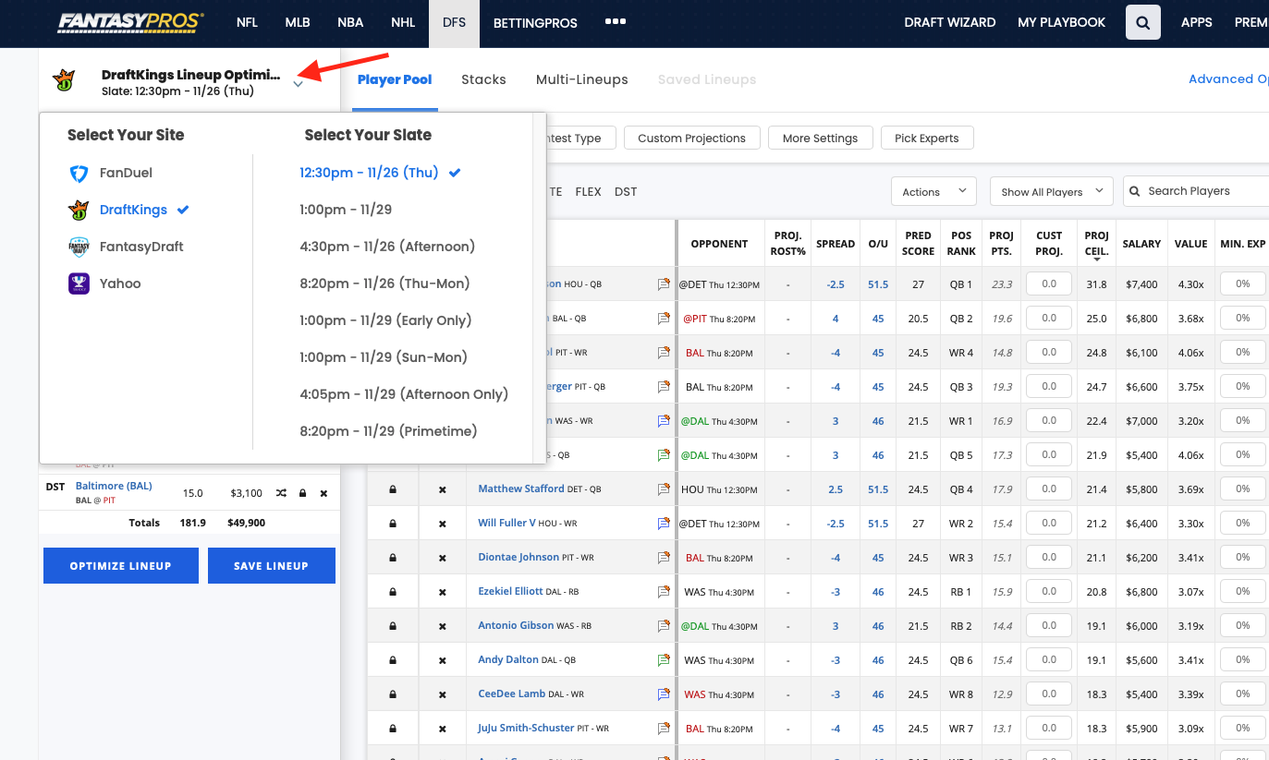Open the BettingPros menu item
Image resolution: width=1269 pixels, height=760 pixels.
coord(535,22)
